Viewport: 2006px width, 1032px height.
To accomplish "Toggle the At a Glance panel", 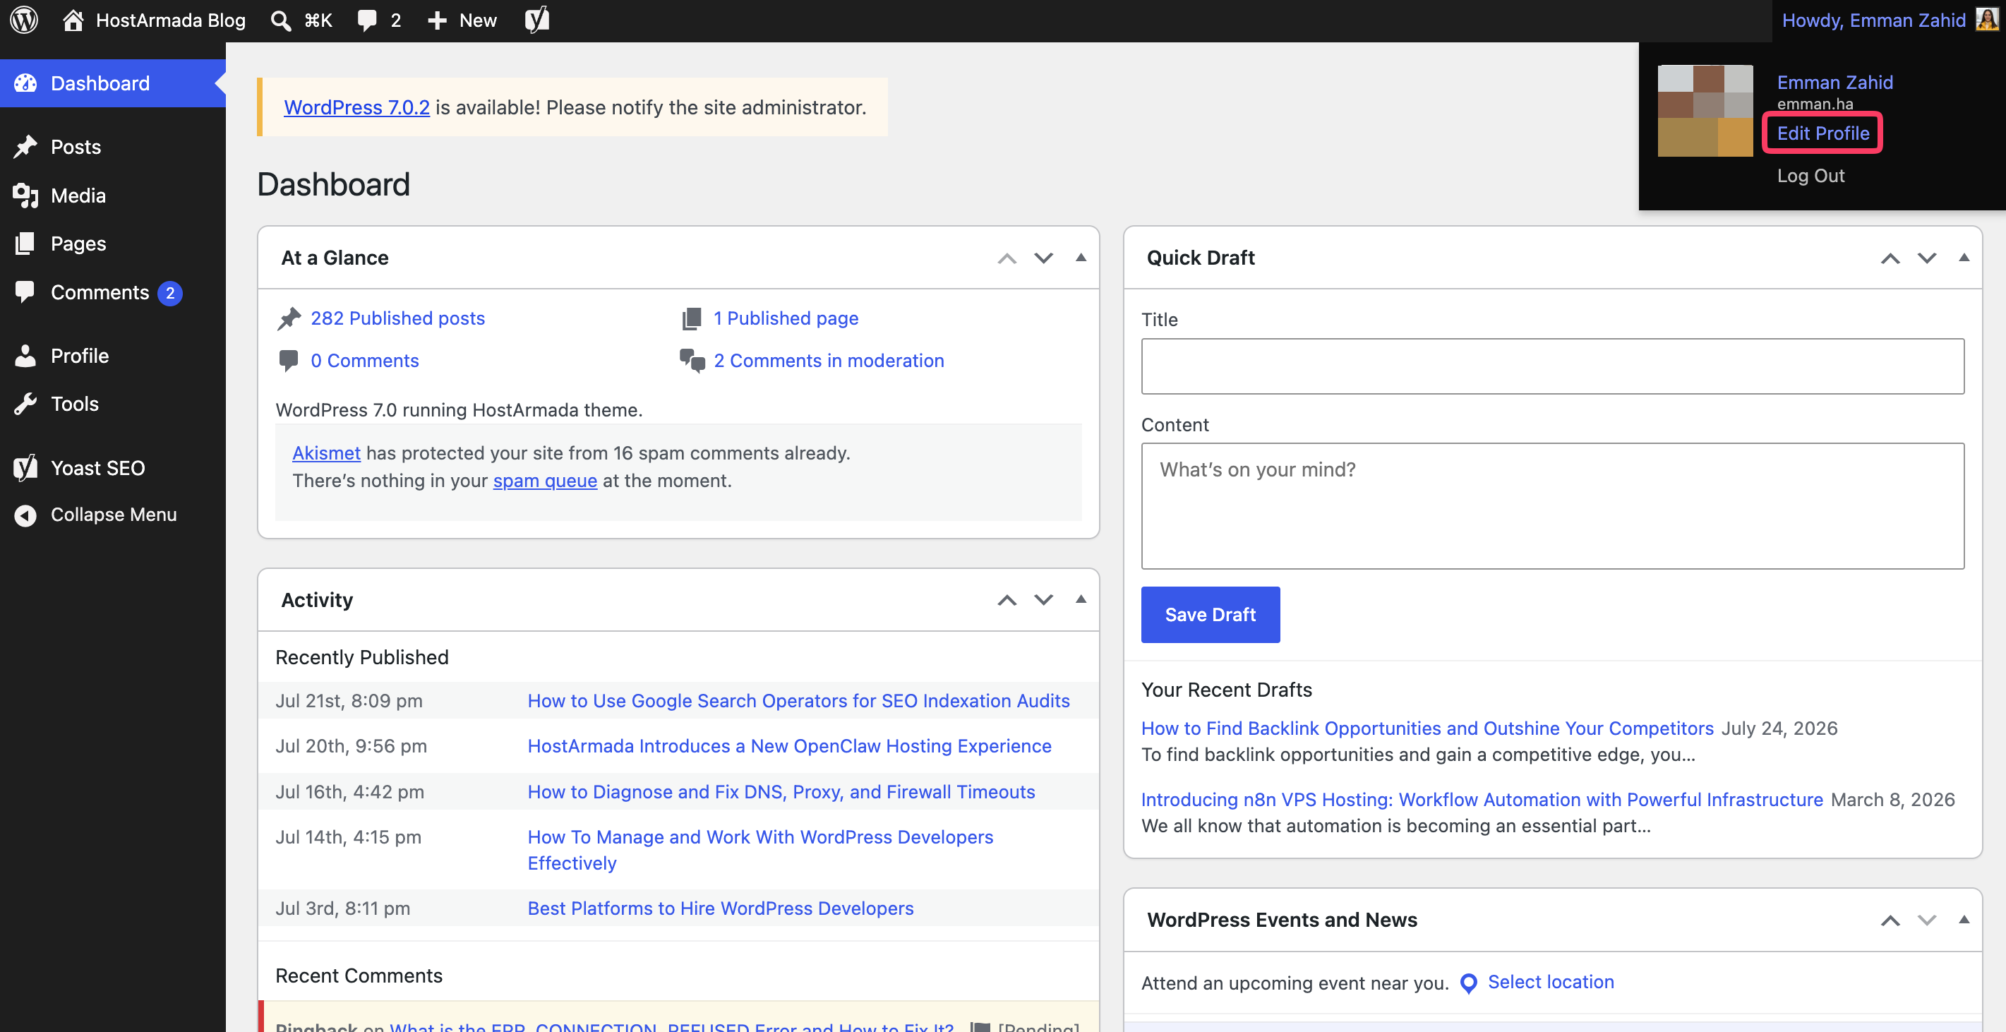I will point(1081,258).
